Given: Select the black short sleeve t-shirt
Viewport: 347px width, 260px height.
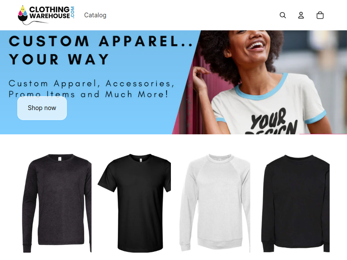Looking at the screenshot, I should click(x=134, y=203).
